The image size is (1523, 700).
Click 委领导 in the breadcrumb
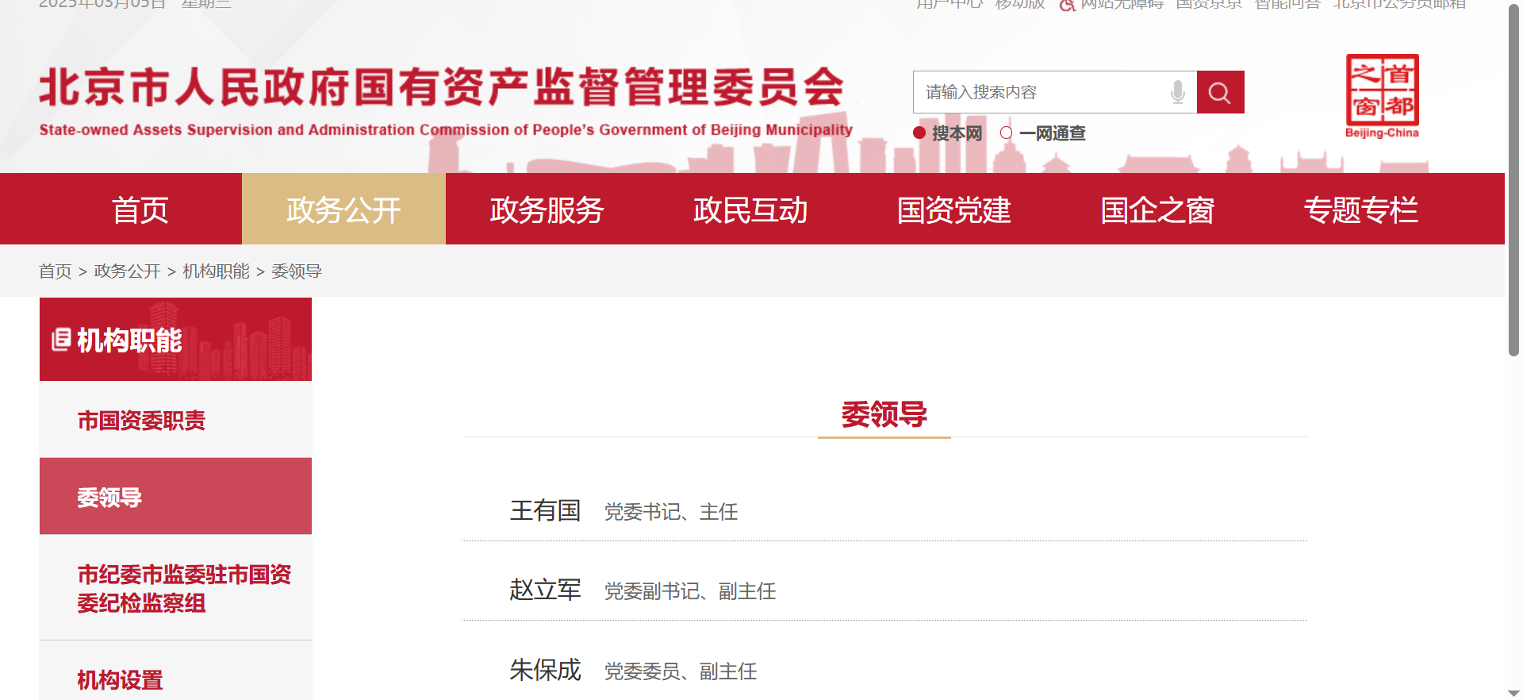click(x=297, y=271)
